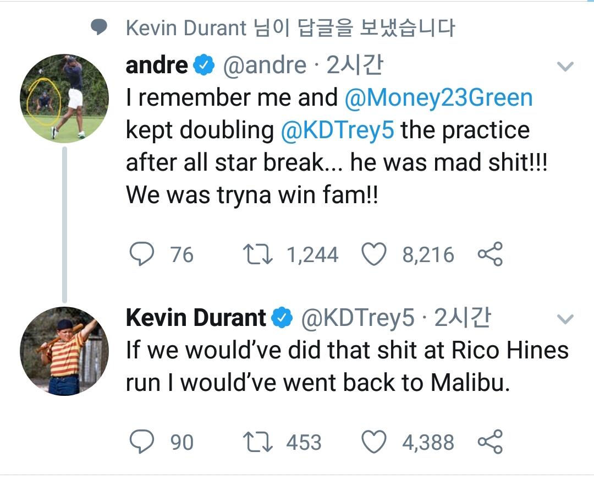The height and width of the screenshot is (479, 594).
Task: Share Kevin Durant's tweet
Action: click(x=490, y=442)
